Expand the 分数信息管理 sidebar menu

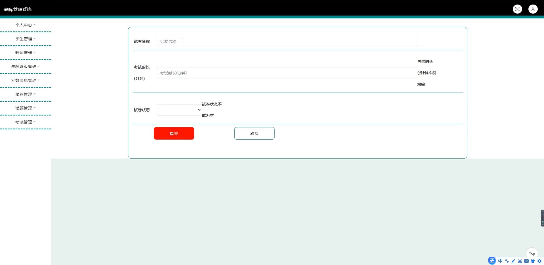click(25, 80)
